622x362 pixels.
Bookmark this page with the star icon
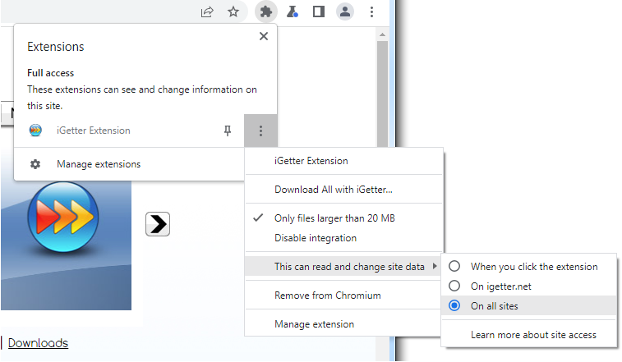click(x=233, y=11)
